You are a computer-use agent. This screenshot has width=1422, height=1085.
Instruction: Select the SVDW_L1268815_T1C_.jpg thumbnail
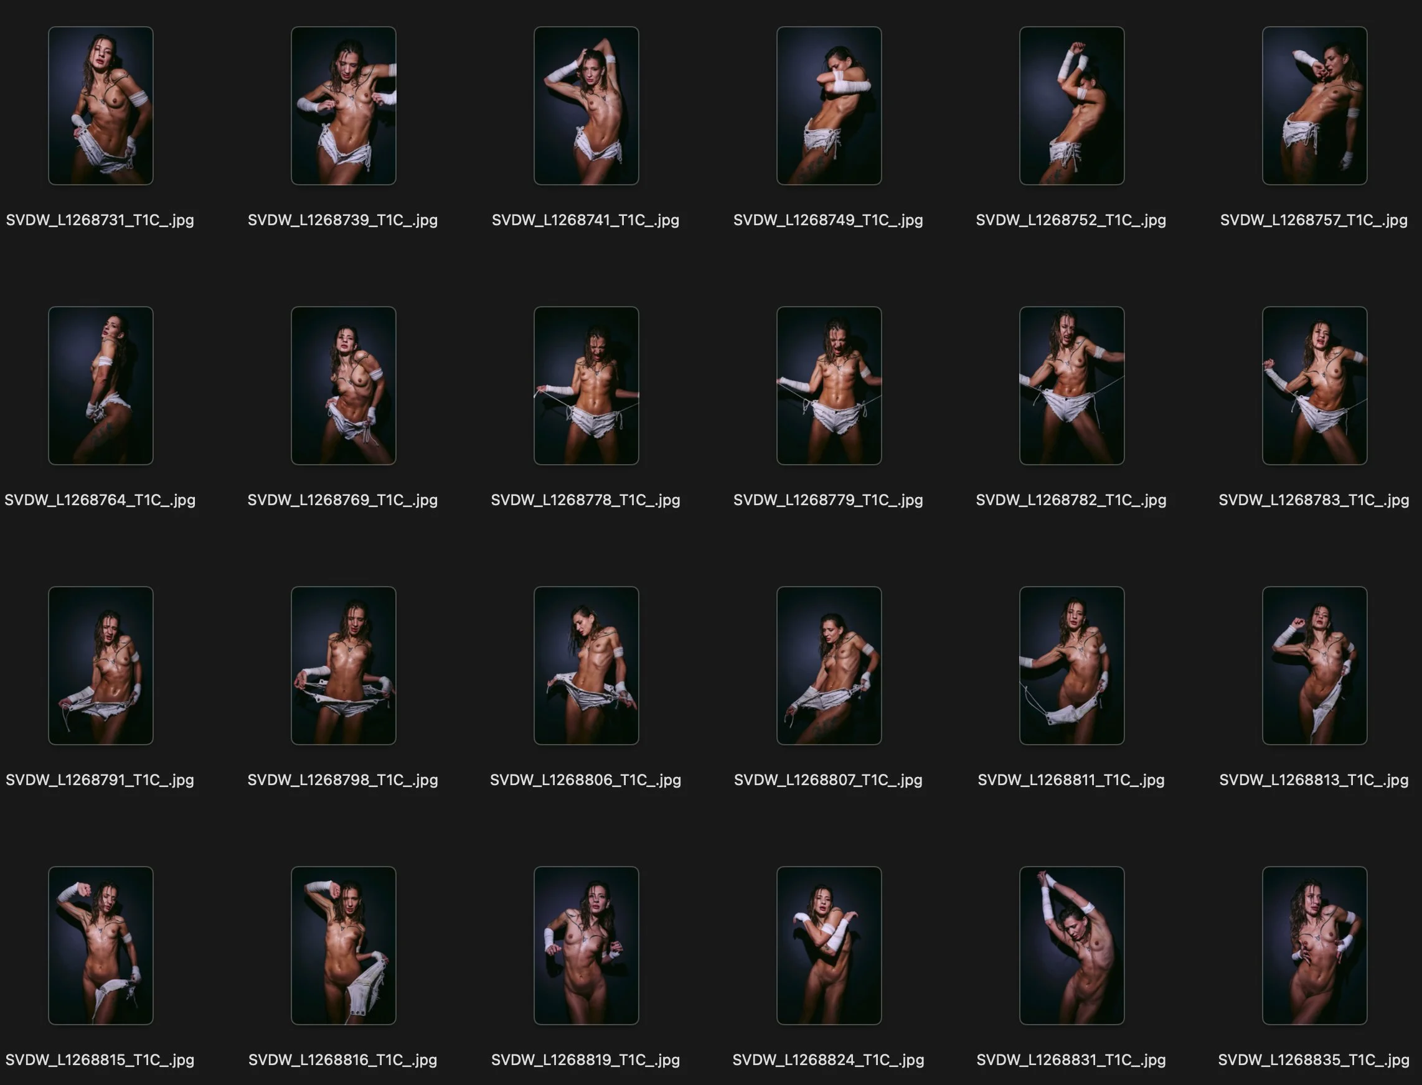coord(100,946)
